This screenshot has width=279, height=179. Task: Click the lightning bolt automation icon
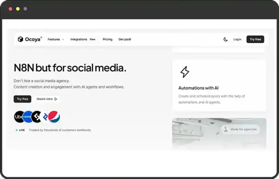(x=185, y=72)
